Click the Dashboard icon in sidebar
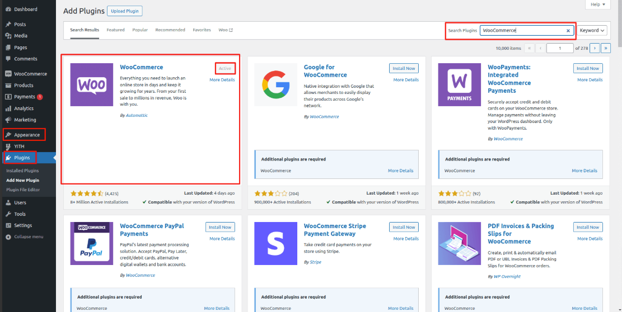This screenshot has height=312, width=622. coord(8,9)
